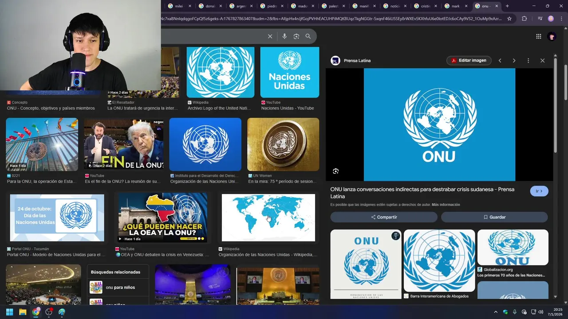568x319 pixels.
Task: Click the Chrome taskbar icon
Action: [36, 312]
